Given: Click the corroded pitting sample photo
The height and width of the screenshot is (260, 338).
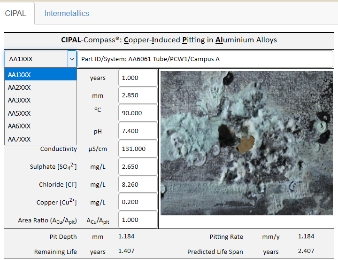Looking at the screenshot, I should point(246,143).
